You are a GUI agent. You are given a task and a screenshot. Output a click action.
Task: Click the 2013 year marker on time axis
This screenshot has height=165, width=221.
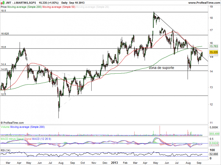114,163
